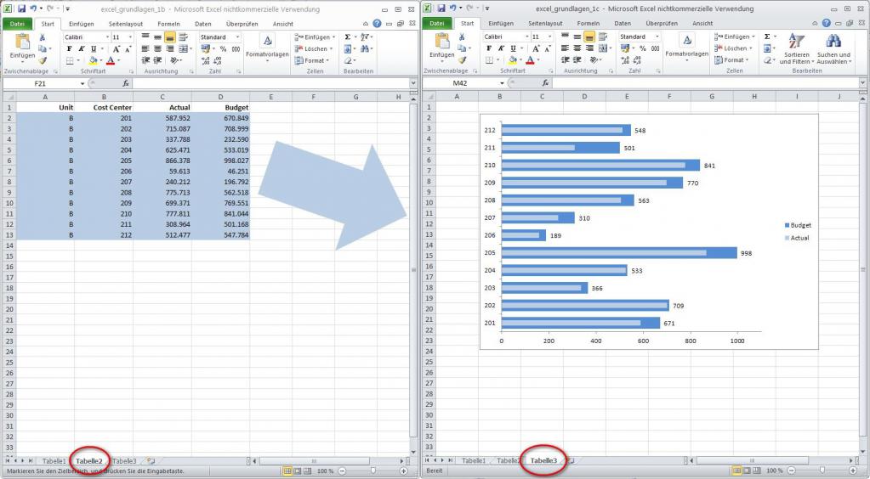
Task: Click the Save icon in left window title bar
Action: (21, 8)
